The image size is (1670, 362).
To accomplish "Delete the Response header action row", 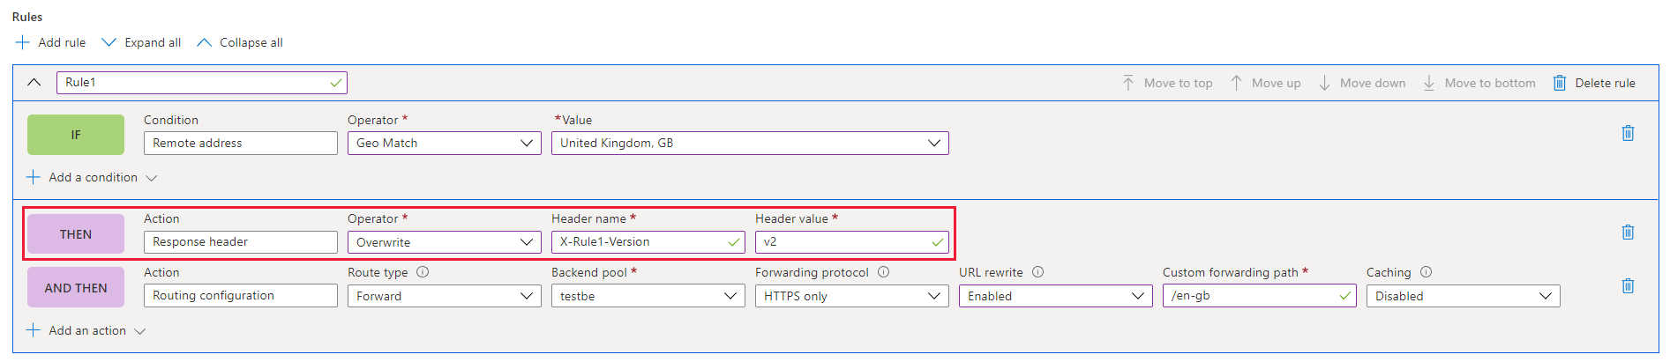I will click(x=1628, y=232).
